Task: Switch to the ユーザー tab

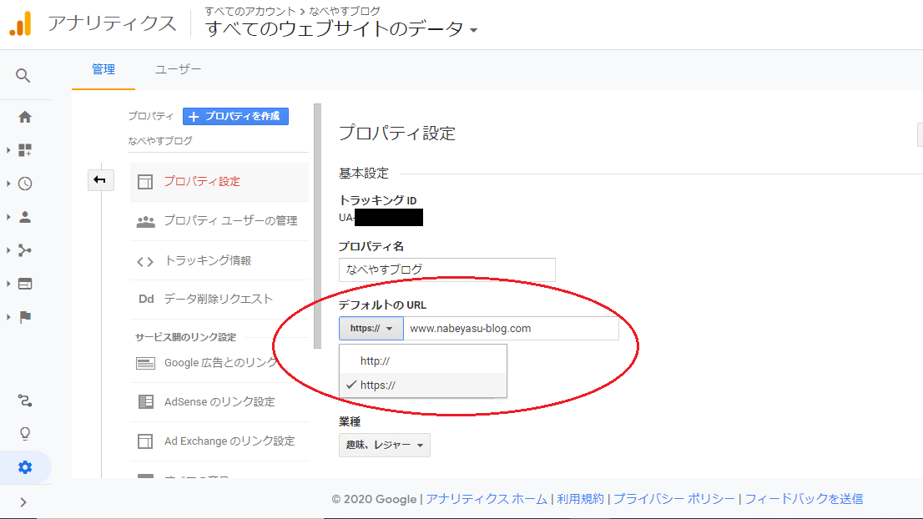Action: (x=179, y=69)
